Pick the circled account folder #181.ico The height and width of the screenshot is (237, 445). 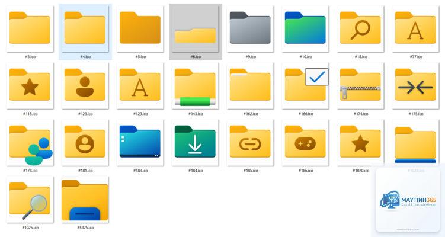tap(85, 142)
